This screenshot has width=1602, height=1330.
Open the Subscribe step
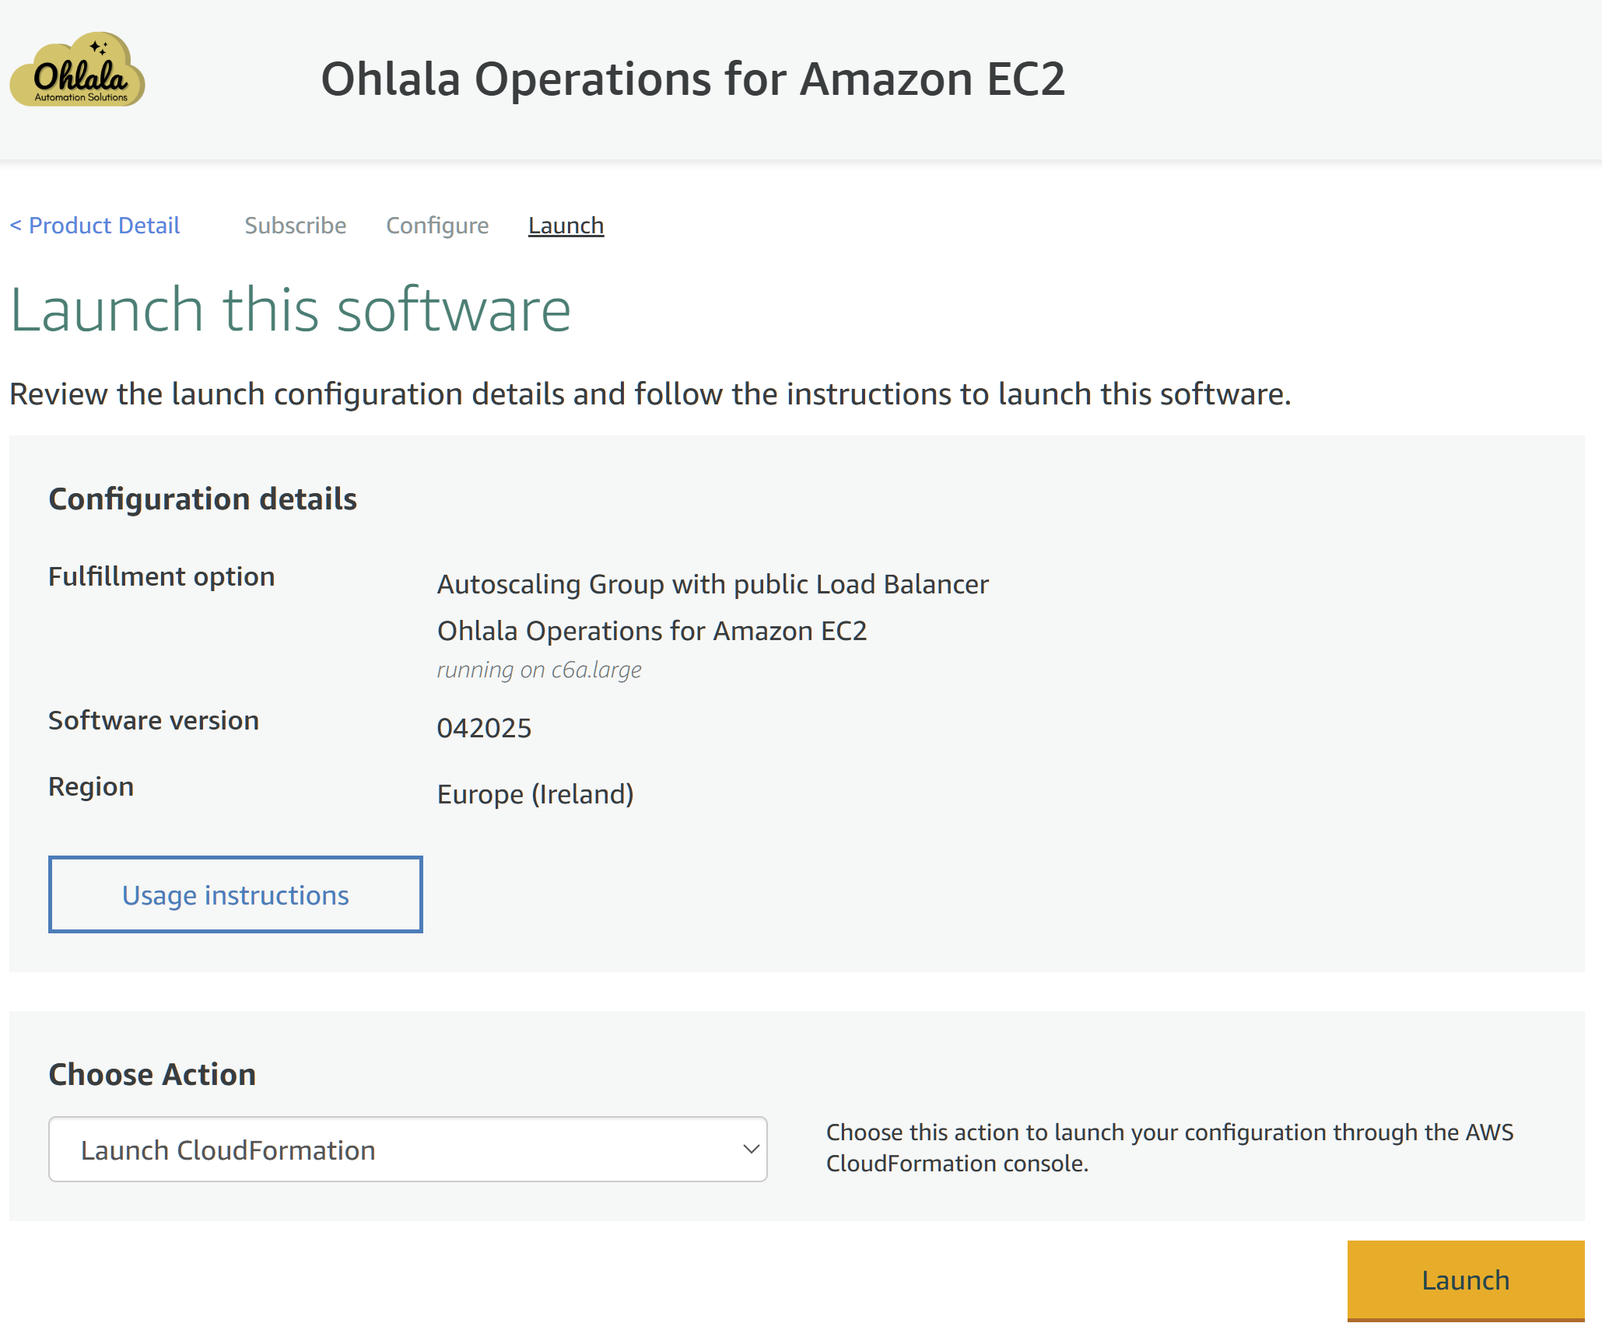[x=296, y=226]
